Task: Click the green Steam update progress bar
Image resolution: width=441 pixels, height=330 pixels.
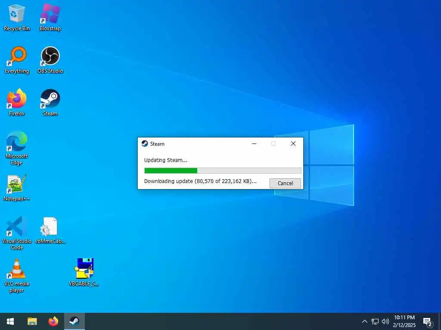Action: coord(223,170)
